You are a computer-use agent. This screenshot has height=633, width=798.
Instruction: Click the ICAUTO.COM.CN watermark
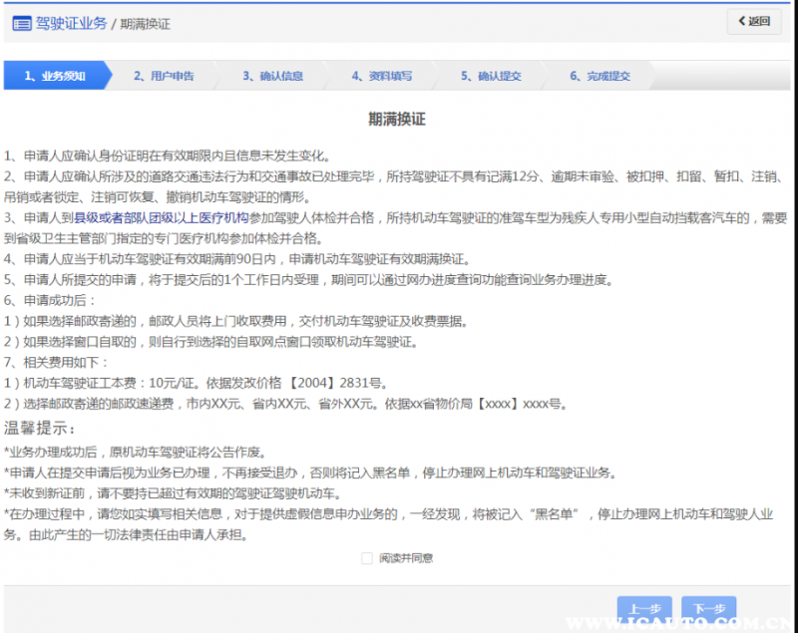(678, 623)
